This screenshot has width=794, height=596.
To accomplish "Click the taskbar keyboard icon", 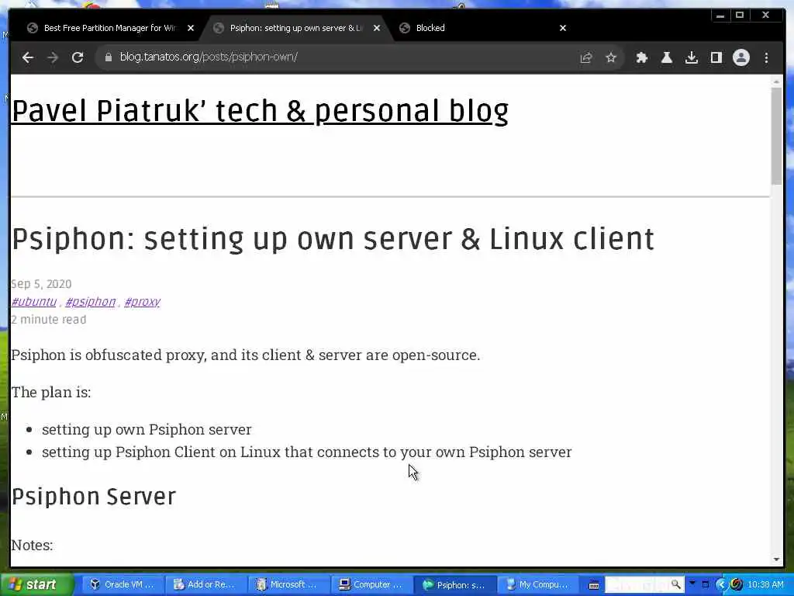I will 593,585.
